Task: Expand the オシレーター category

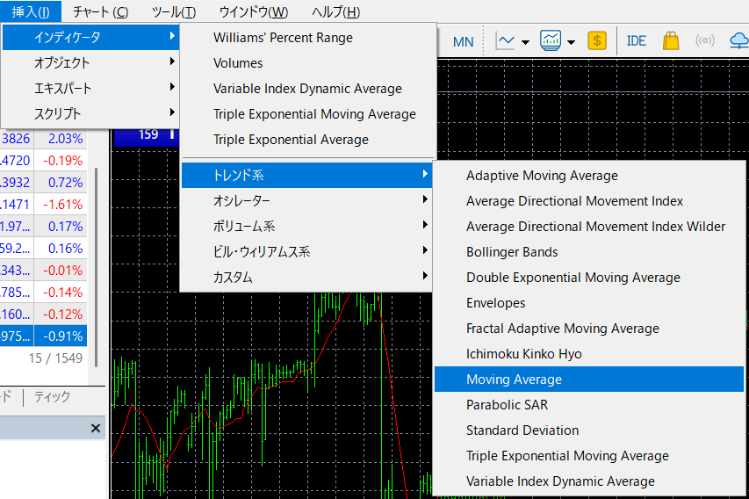Action: tap(306, 201)
